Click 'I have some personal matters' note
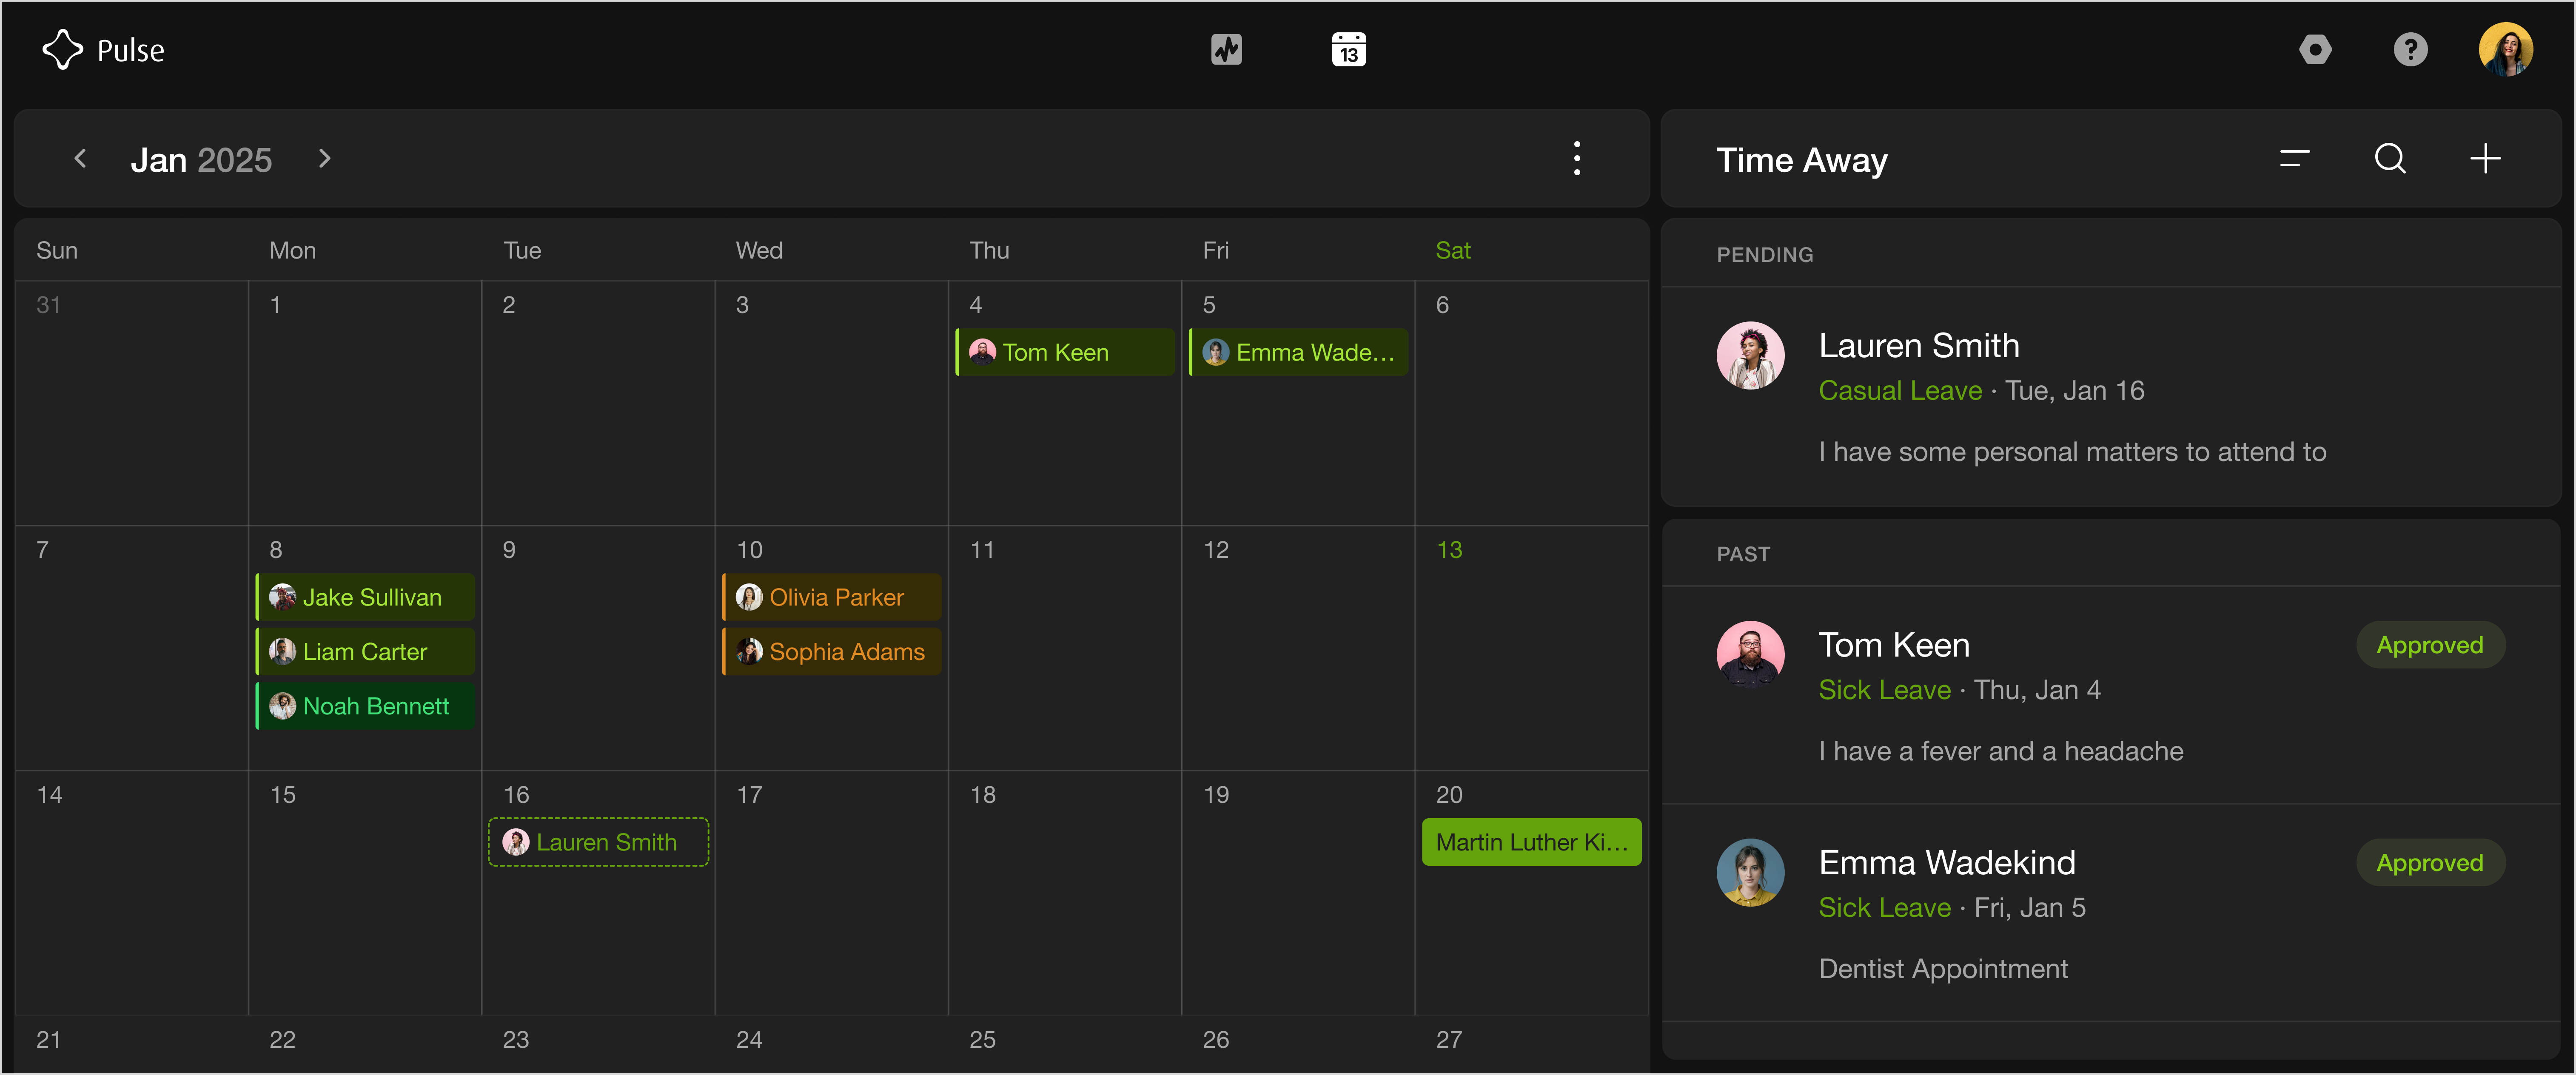Image resolution: width=2576 pixels, height=1075 pixels. [2072, 452]
